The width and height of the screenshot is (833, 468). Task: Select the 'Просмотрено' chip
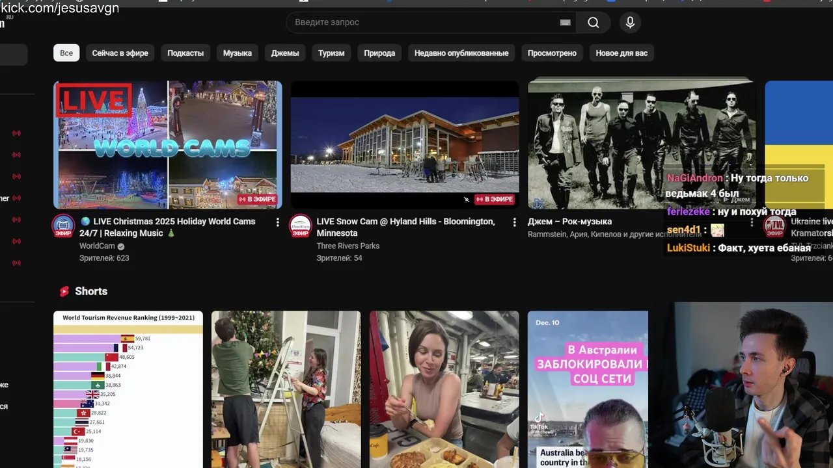pos(552,53)
